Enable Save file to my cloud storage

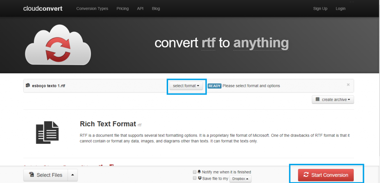click(194, 178)
